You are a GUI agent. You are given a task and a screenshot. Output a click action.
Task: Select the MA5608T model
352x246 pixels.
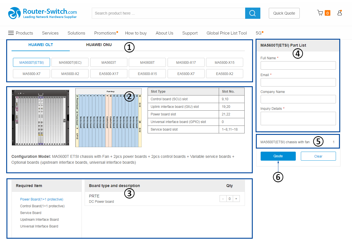[147, 62]
